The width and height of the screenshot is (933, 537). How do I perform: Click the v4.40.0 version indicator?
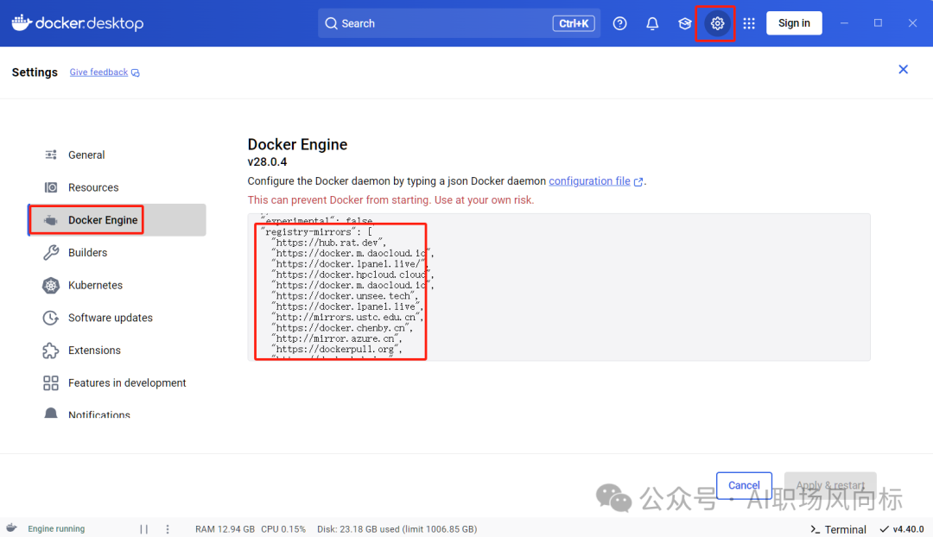[902, 528]
